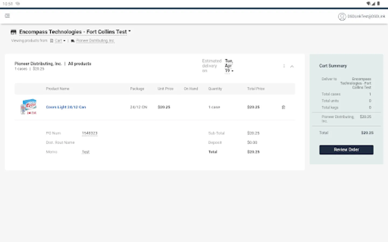Click the Pioneer Distributing, Inc. distributor link

95,41
